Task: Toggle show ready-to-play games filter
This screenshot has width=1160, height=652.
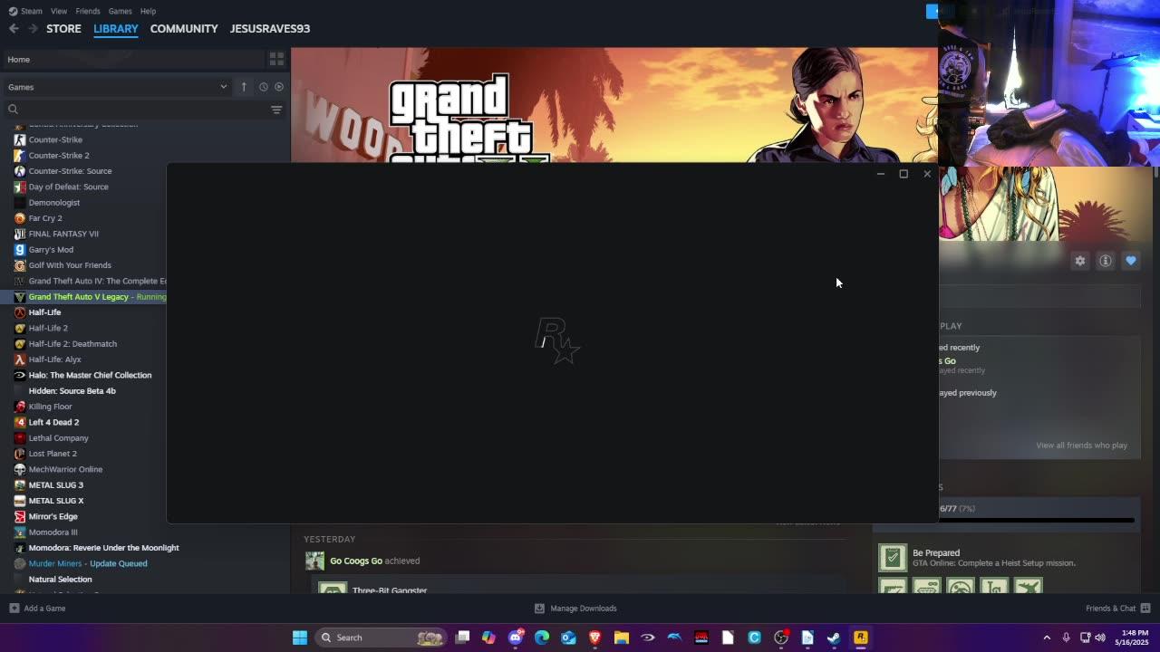Action: pyautogui.click(x=279, y=87)
